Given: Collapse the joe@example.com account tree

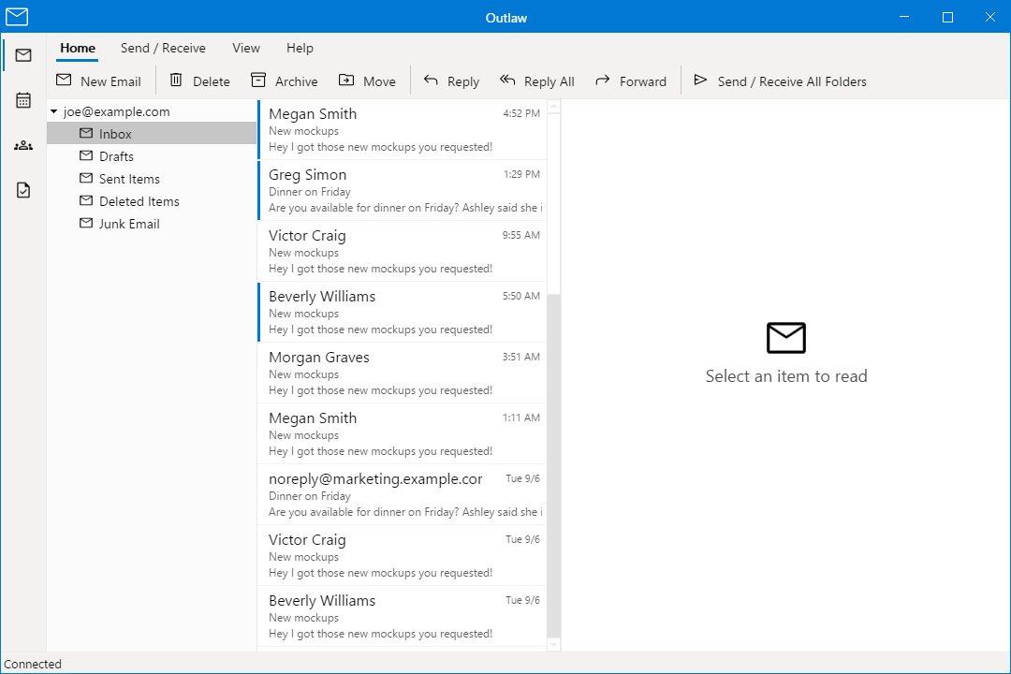Looking at the screenshot, I should coord(53,110).
